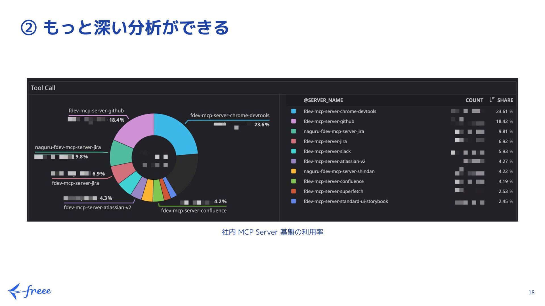Viewport: 545px width, 306px height.
Task: Click the @SERVER_NAME column header
Action: [323, 100]
